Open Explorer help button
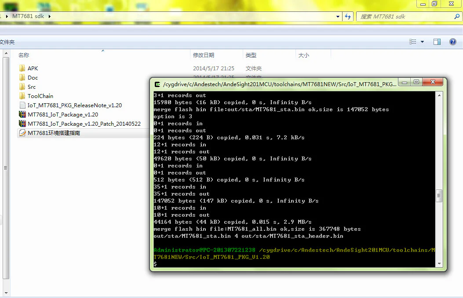Viewport: 463px width, 298px height. pos(452,42)
